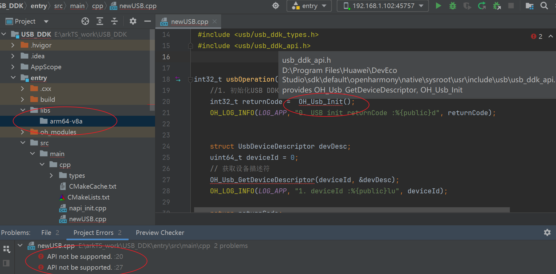Hide the Project tool window
The width and height of the screenshot is (556, 274).
pyautogui.click(x=148, y=21)
